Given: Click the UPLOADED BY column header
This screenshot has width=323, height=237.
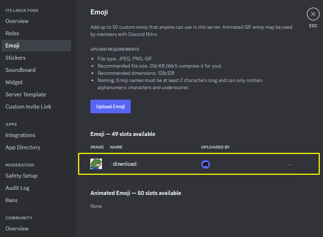Looking at the screenshot, I should [x=215, y=147].
